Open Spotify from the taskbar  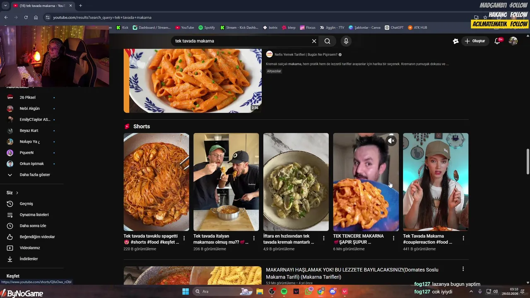(284, 291)
